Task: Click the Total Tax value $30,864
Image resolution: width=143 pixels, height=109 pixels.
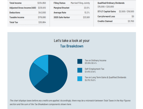Action: 42,22
